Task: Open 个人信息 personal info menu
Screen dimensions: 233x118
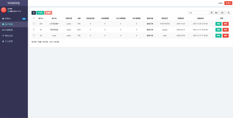Action: (9, 41)
